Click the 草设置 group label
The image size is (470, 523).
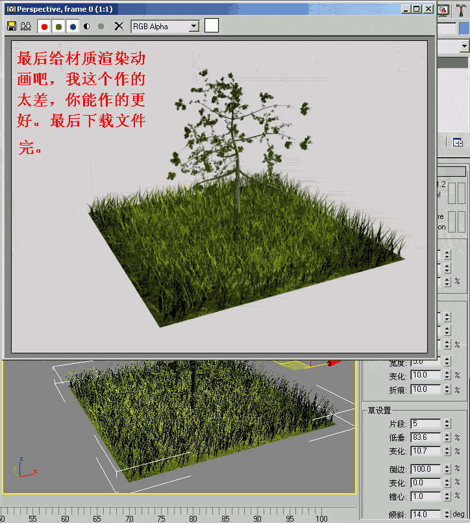point(379,410)
